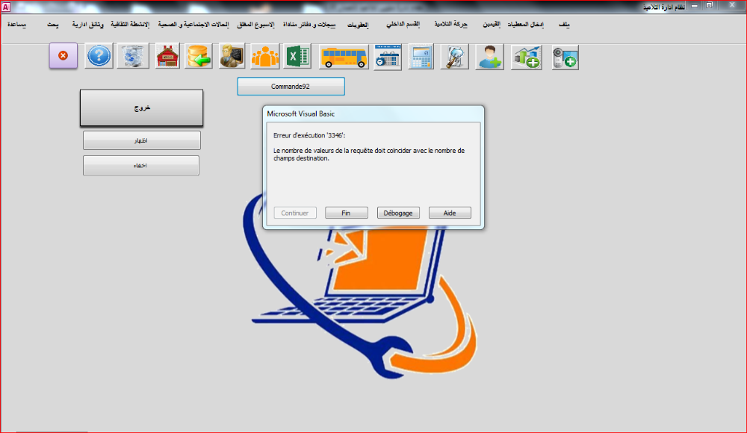Click the recycle bin toolbar icon
The height and width of the screenshot is (433, 747).
(x=134, y=56)
